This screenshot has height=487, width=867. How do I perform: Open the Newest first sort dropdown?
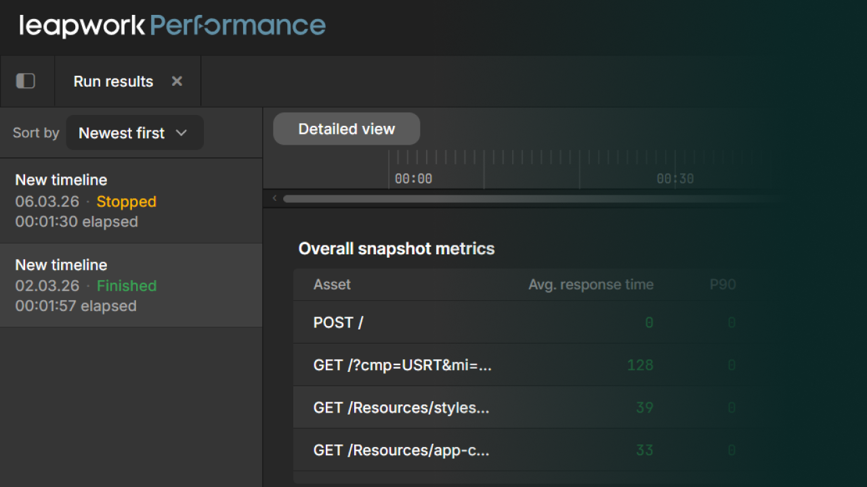(x=134, y=133)
